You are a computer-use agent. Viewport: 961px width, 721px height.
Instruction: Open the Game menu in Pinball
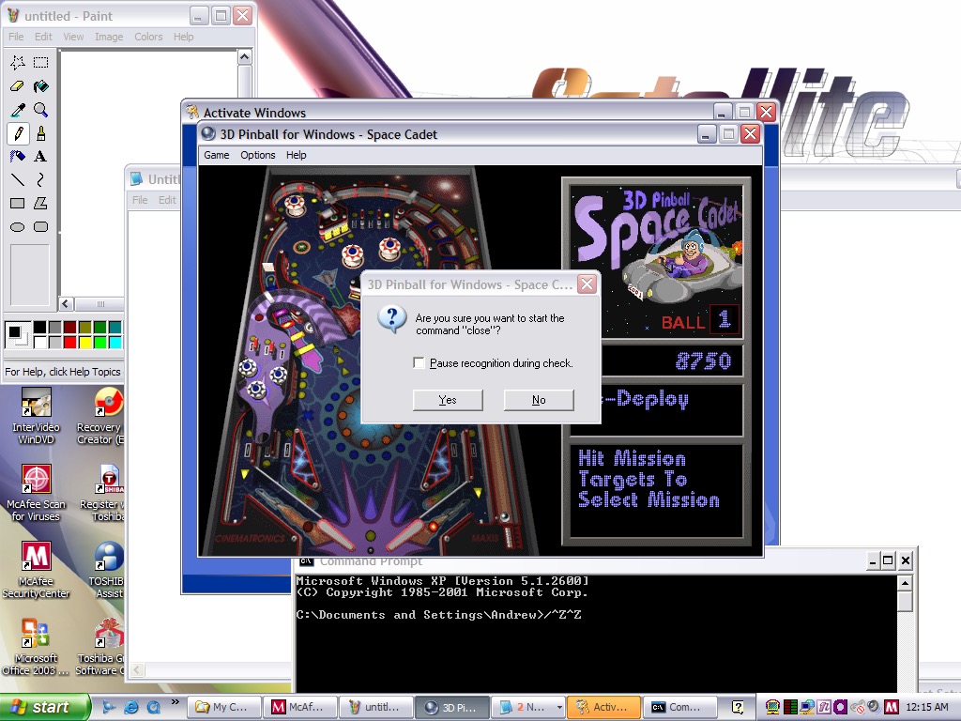tap(217, 155)
